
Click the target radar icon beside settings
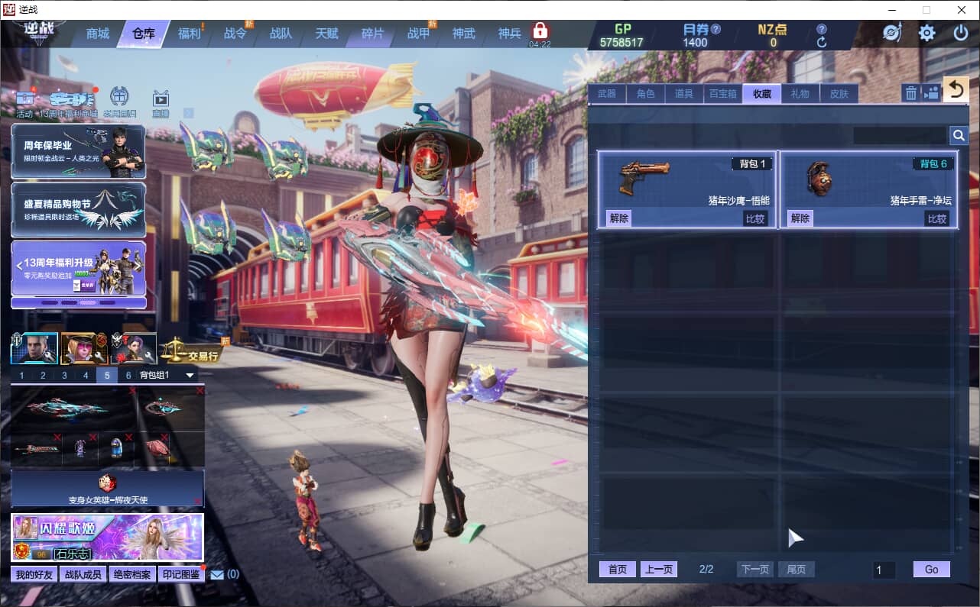tap(891, 33)
